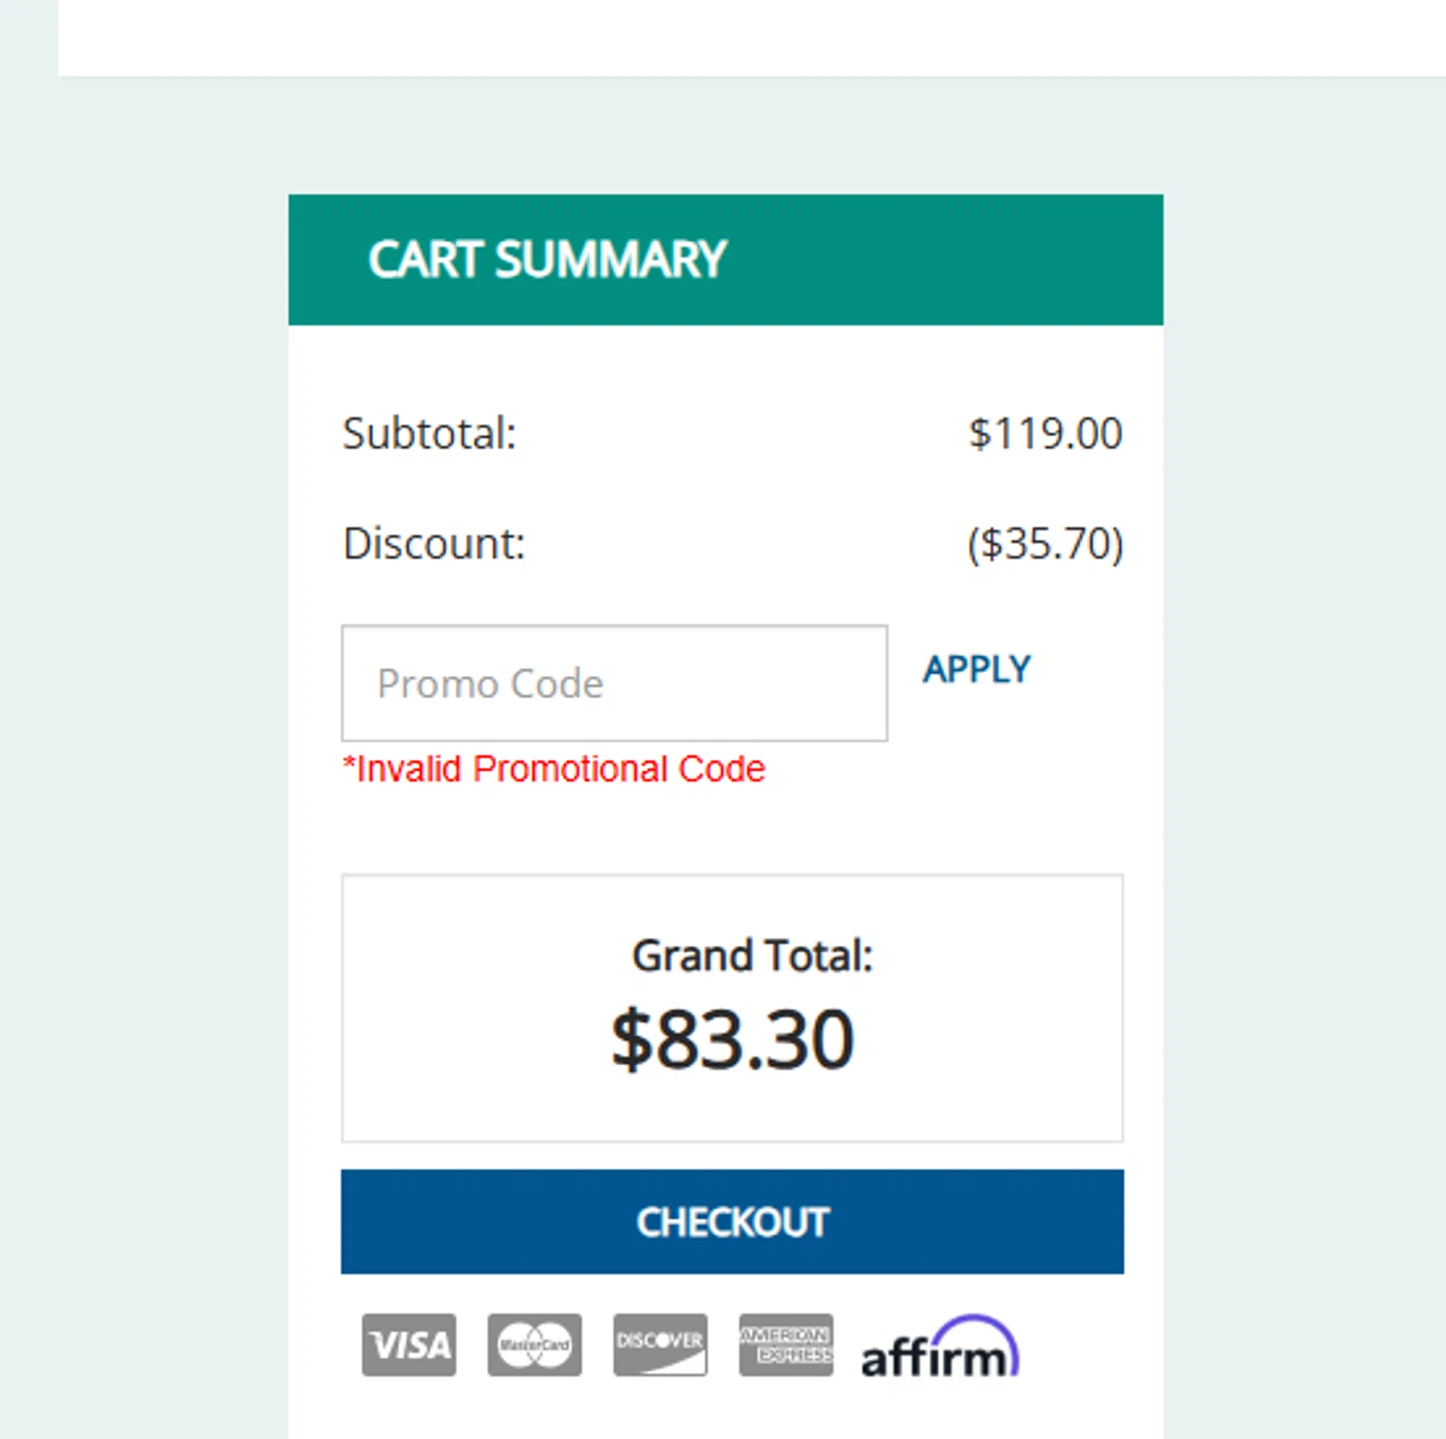Click the Discover card icon
This screenshot has width=1446, height=1439.
pyautogui.click(x=659, y=1344)
